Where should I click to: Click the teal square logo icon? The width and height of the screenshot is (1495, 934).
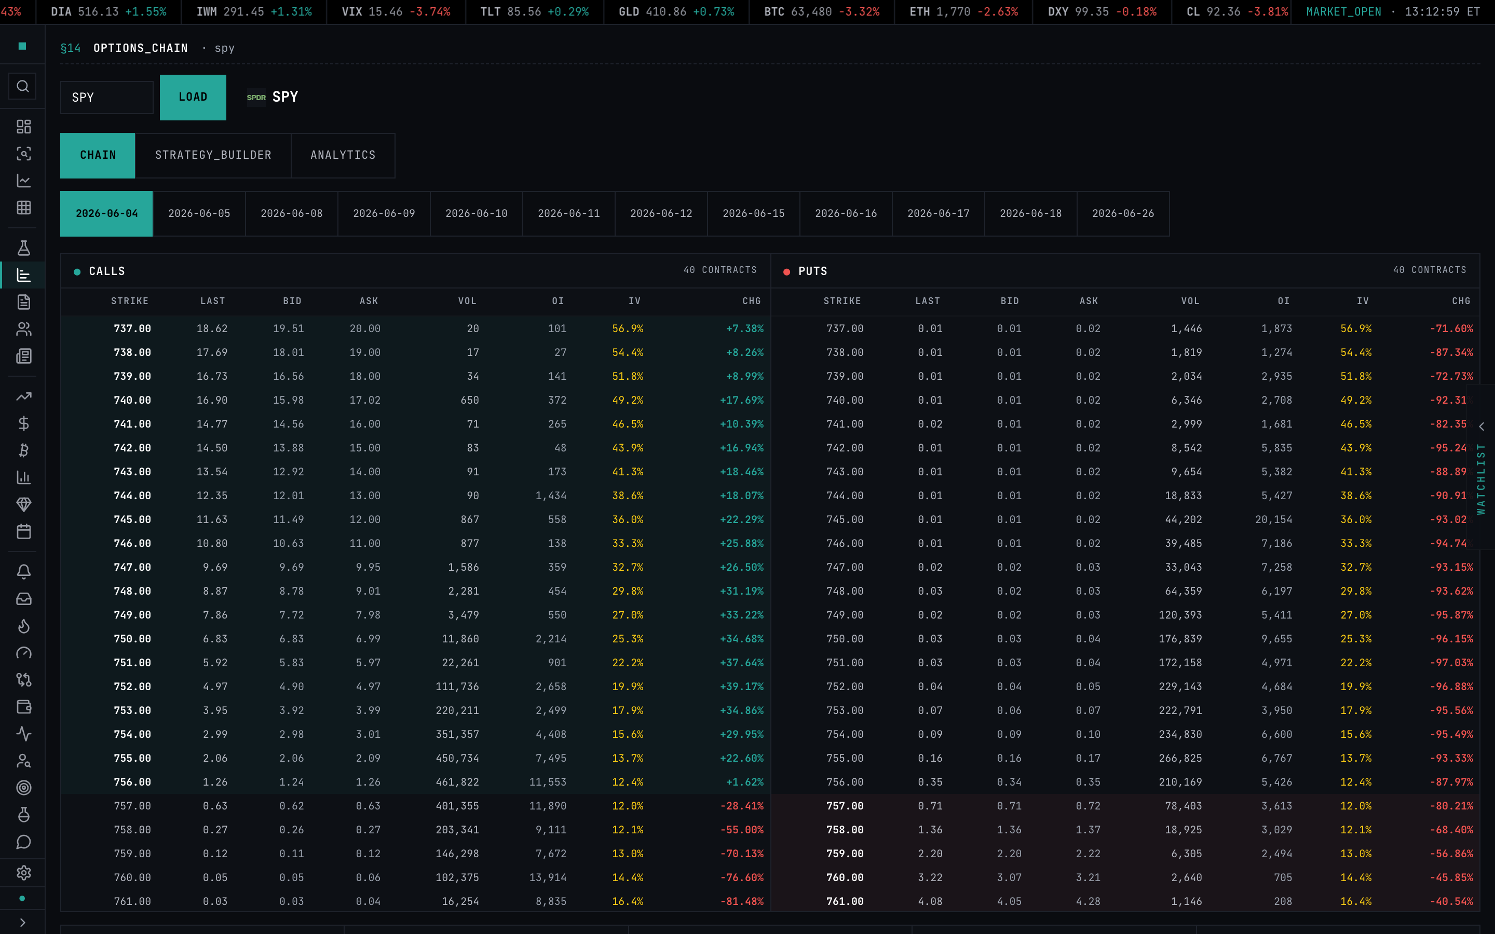22,46
